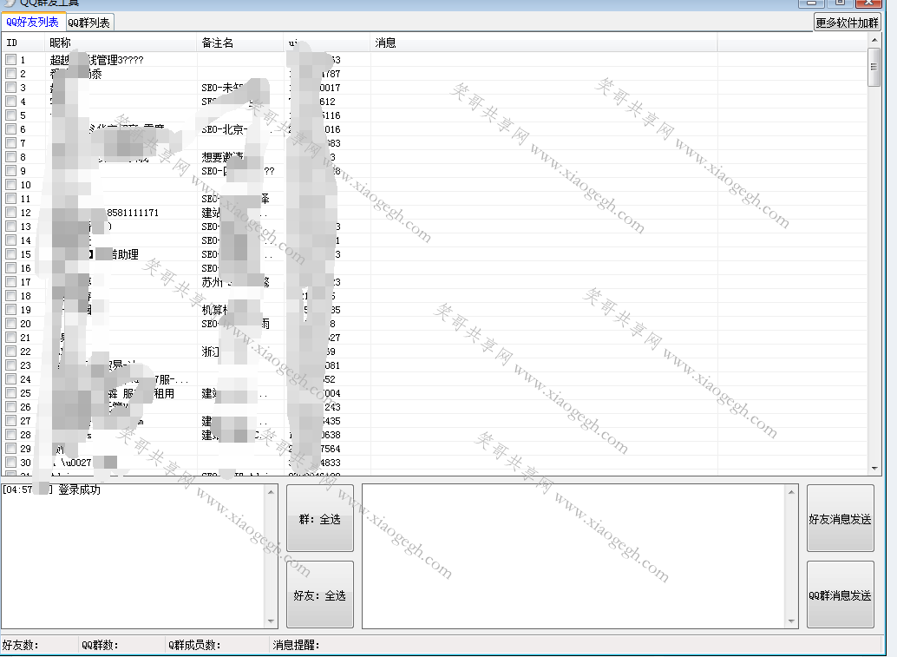Click message box scrollbar down arrow
The image size is (897, 657).
pyautogui.click(x=792, y=621)
